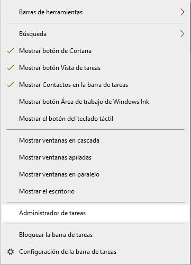The width and height of the screenshot is (191, 265).
Task: Select Mostrar ventanas en paralelo
Action: 95,174
